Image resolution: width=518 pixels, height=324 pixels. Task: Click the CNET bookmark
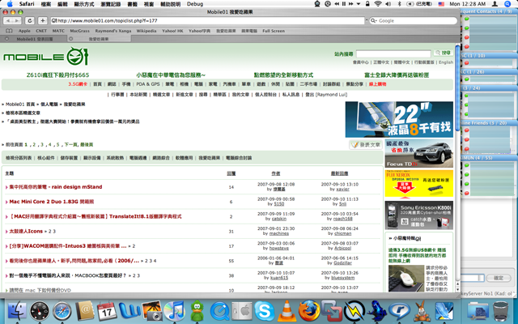pyautogui.click(x=41, y=31)
